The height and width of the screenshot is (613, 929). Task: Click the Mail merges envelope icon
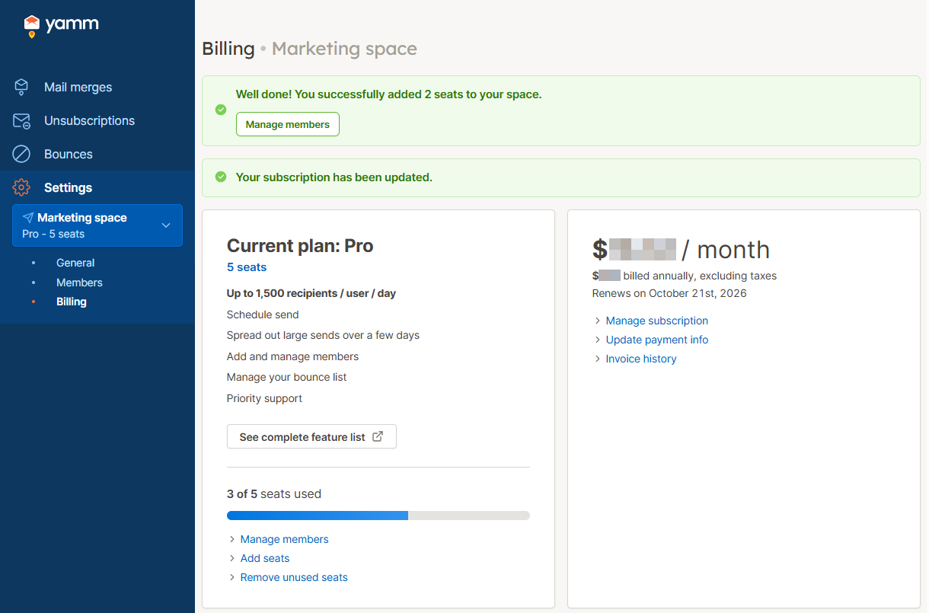pyautogui.click(x=21, y=87)
